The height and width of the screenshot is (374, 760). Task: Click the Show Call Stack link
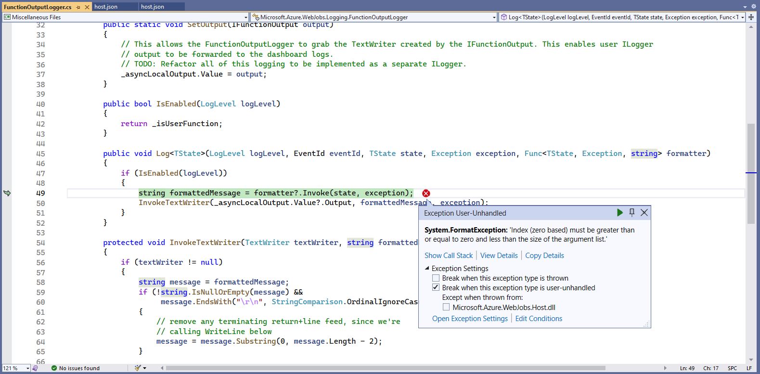449,256
